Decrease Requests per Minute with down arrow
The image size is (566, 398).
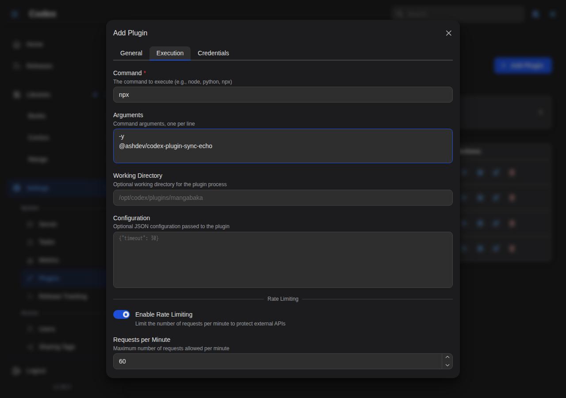click(x=447, y=365)
